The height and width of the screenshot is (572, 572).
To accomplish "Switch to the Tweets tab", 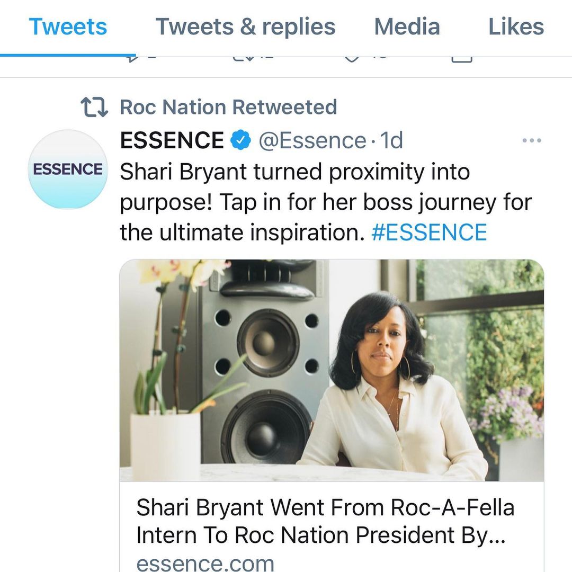I will click(x=68, y=26).
